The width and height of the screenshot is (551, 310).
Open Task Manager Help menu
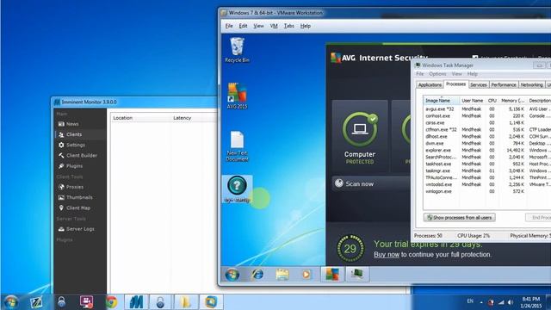tap(473, 74)
